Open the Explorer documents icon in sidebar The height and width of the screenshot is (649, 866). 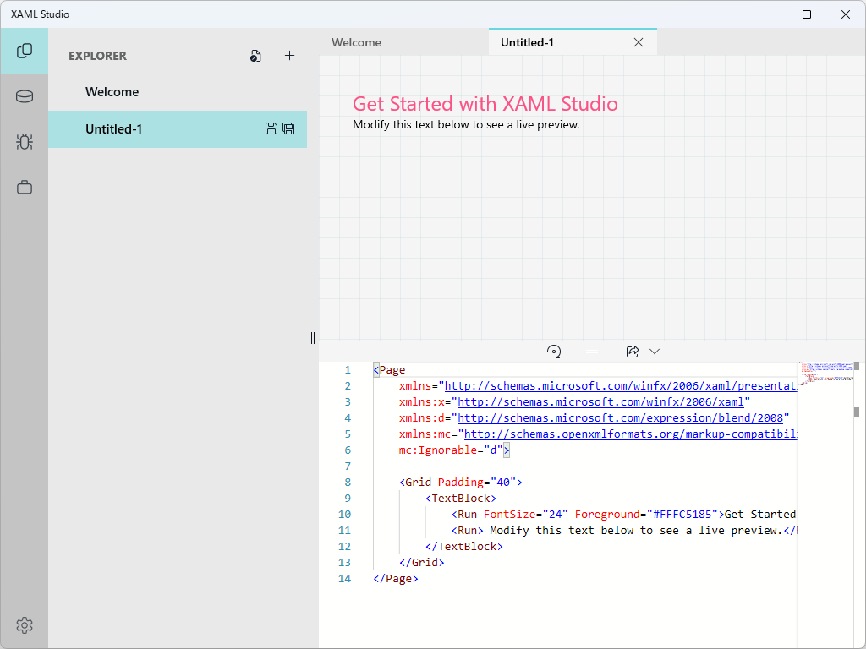tap(25, 51)
